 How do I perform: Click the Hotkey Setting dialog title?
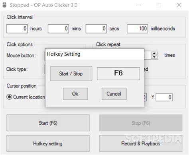pos(63,54)
